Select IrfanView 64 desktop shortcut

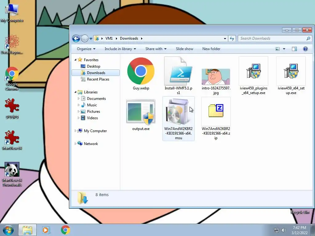pyautogui.click(x=12, y=140)
